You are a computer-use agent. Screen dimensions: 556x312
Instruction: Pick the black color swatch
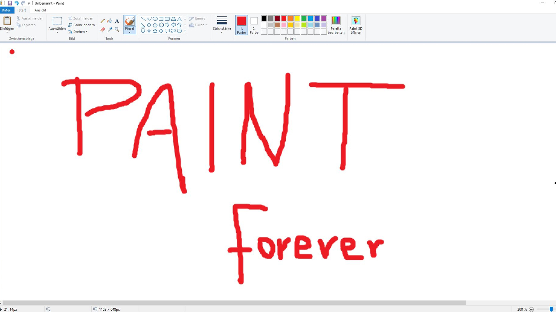click(264, 18)
